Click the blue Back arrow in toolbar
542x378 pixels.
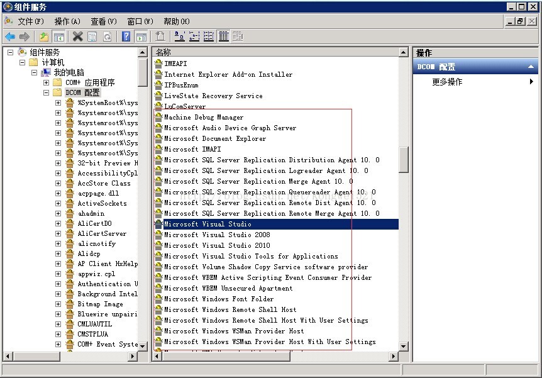click(10, 36)
